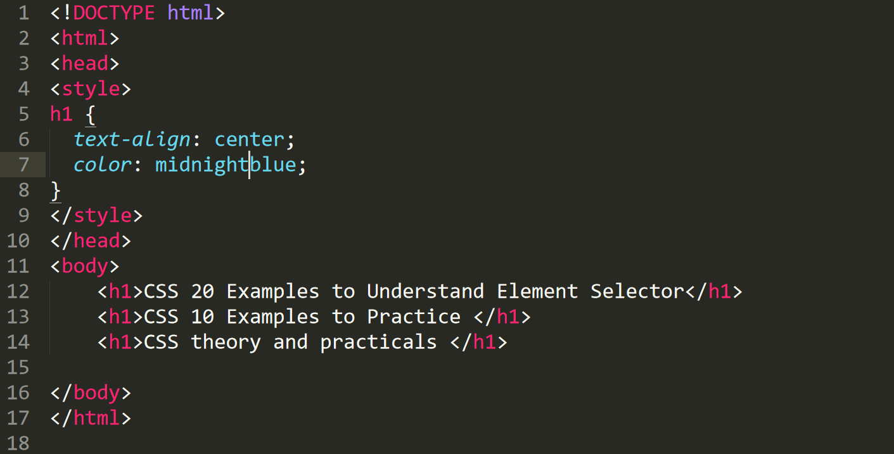Click line number 7 in the gutter
Image resolution: width=894 pixels, height=454 pixels.
23,165
